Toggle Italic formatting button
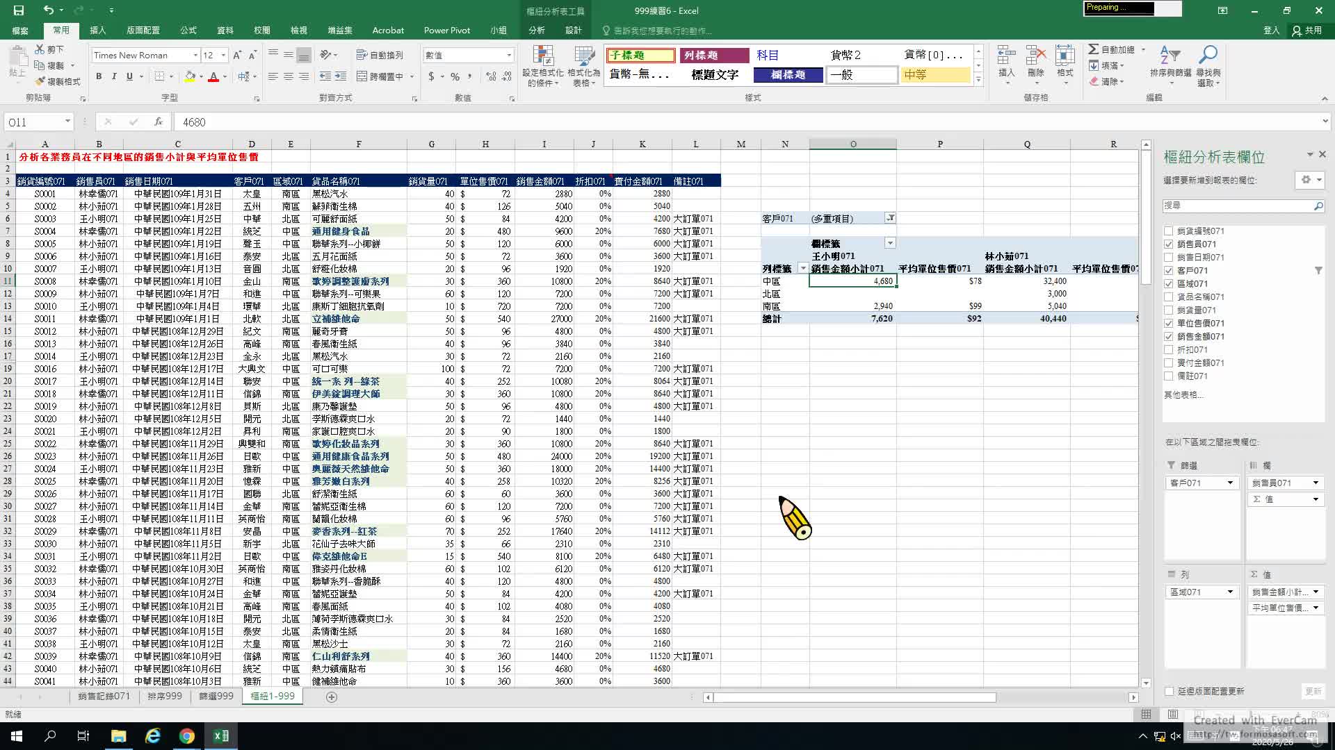 (114, 76)
